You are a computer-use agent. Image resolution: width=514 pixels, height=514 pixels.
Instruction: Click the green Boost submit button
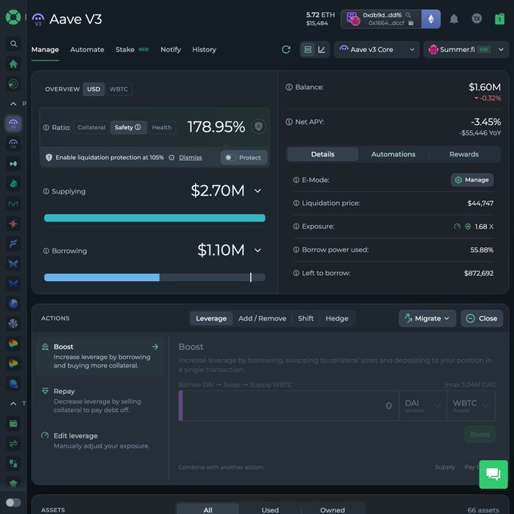pos(479,435)
